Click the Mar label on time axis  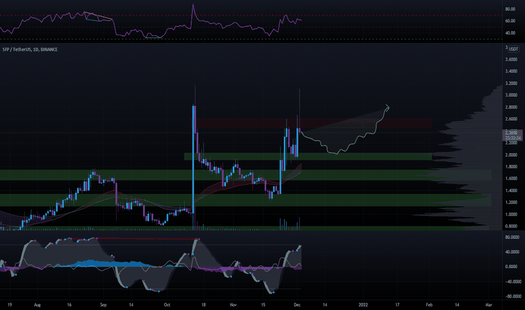[x=488, y=305]
